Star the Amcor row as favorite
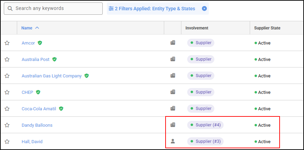 (x=7, y=43)
